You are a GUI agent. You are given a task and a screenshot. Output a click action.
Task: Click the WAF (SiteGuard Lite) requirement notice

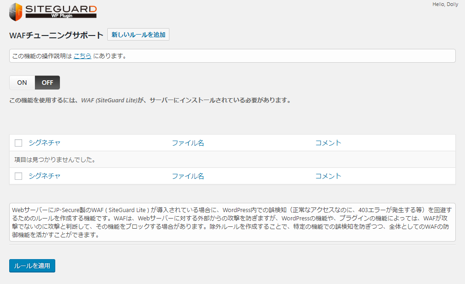click(150, 100)
